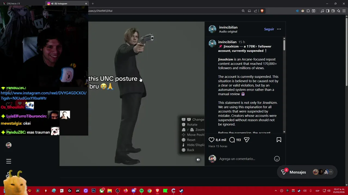348x195 pixels.
Task: Click the install app icon in the address bar
Action: click(249, 11)
